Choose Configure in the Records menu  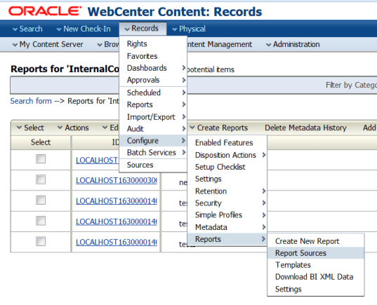point(153,141)
